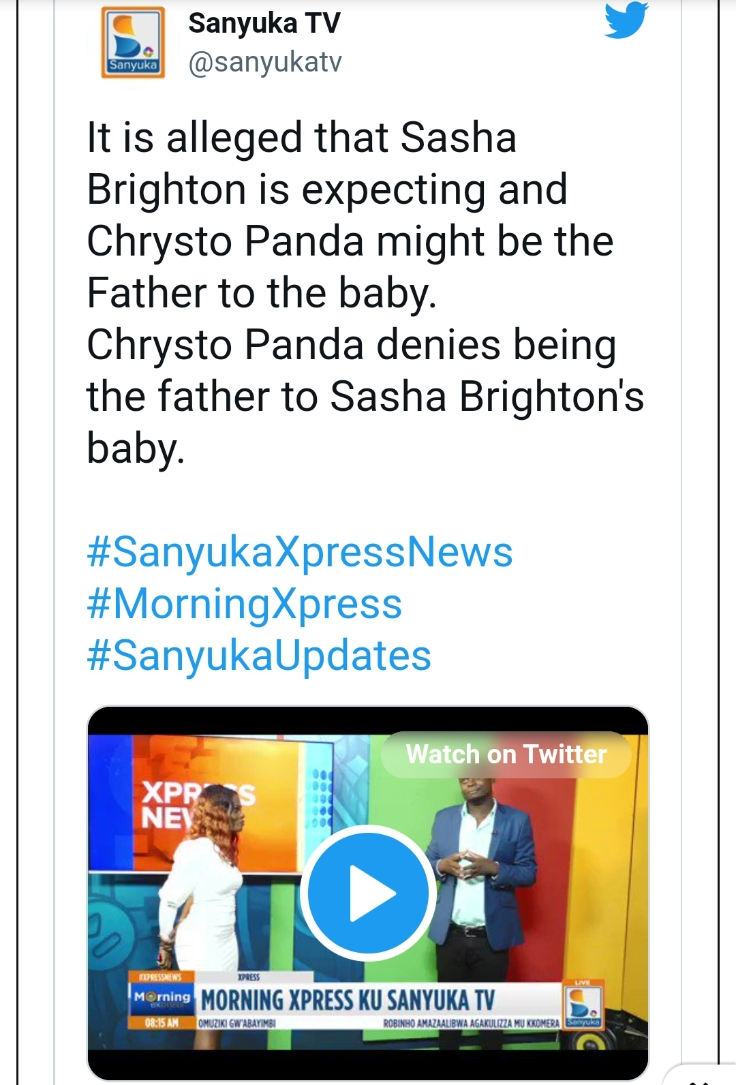Click the Morning Xpress logo in video banner

pyautogui.click(x=162, y=998)
